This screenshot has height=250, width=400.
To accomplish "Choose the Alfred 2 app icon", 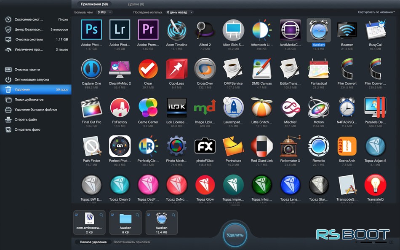I will (205, 30).
